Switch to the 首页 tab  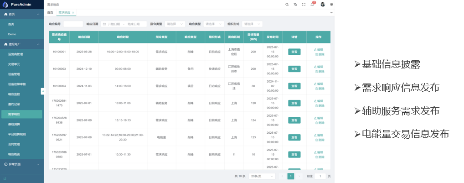[50, 13]
